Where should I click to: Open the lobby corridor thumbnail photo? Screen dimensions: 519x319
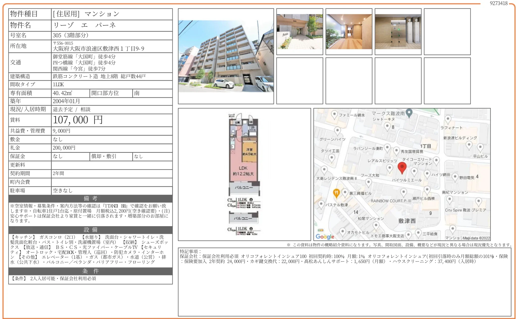click(349, 32)
